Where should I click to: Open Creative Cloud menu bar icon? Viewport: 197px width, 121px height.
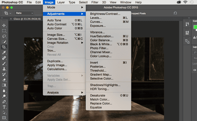pos(179,2)
